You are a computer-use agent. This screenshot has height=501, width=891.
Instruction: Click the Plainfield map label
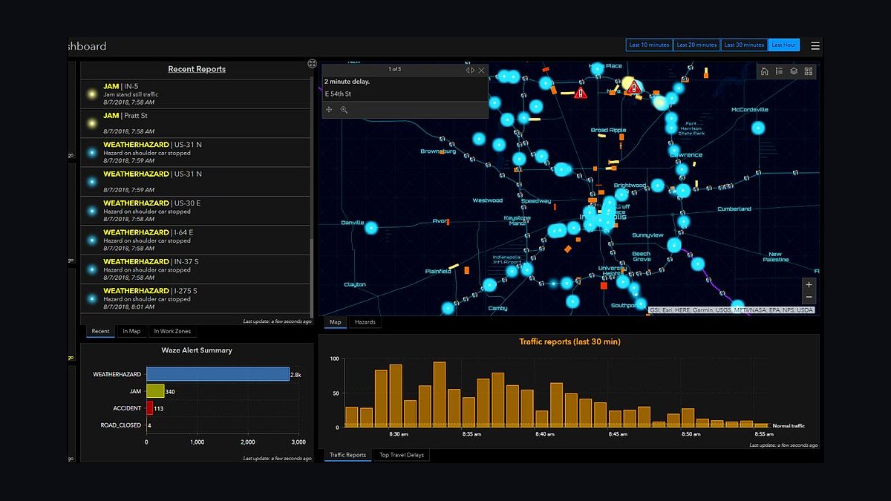438,272
